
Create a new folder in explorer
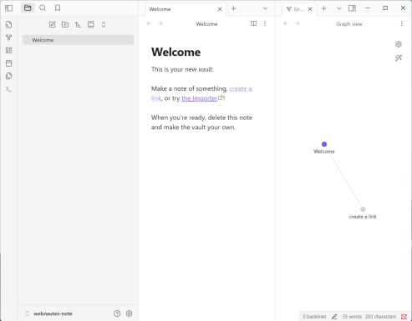click(65, 24)
